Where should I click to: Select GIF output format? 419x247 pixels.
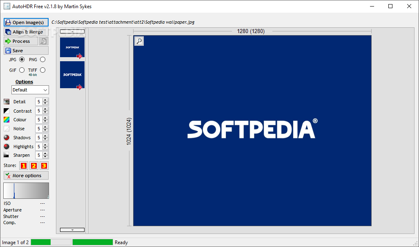click(x=22, y=70)
